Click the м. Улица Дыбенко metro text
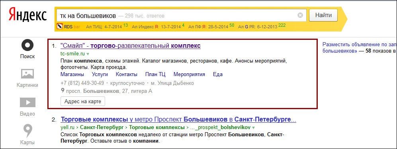This screenshot has width=397, height=149. [x=172, y=83]
